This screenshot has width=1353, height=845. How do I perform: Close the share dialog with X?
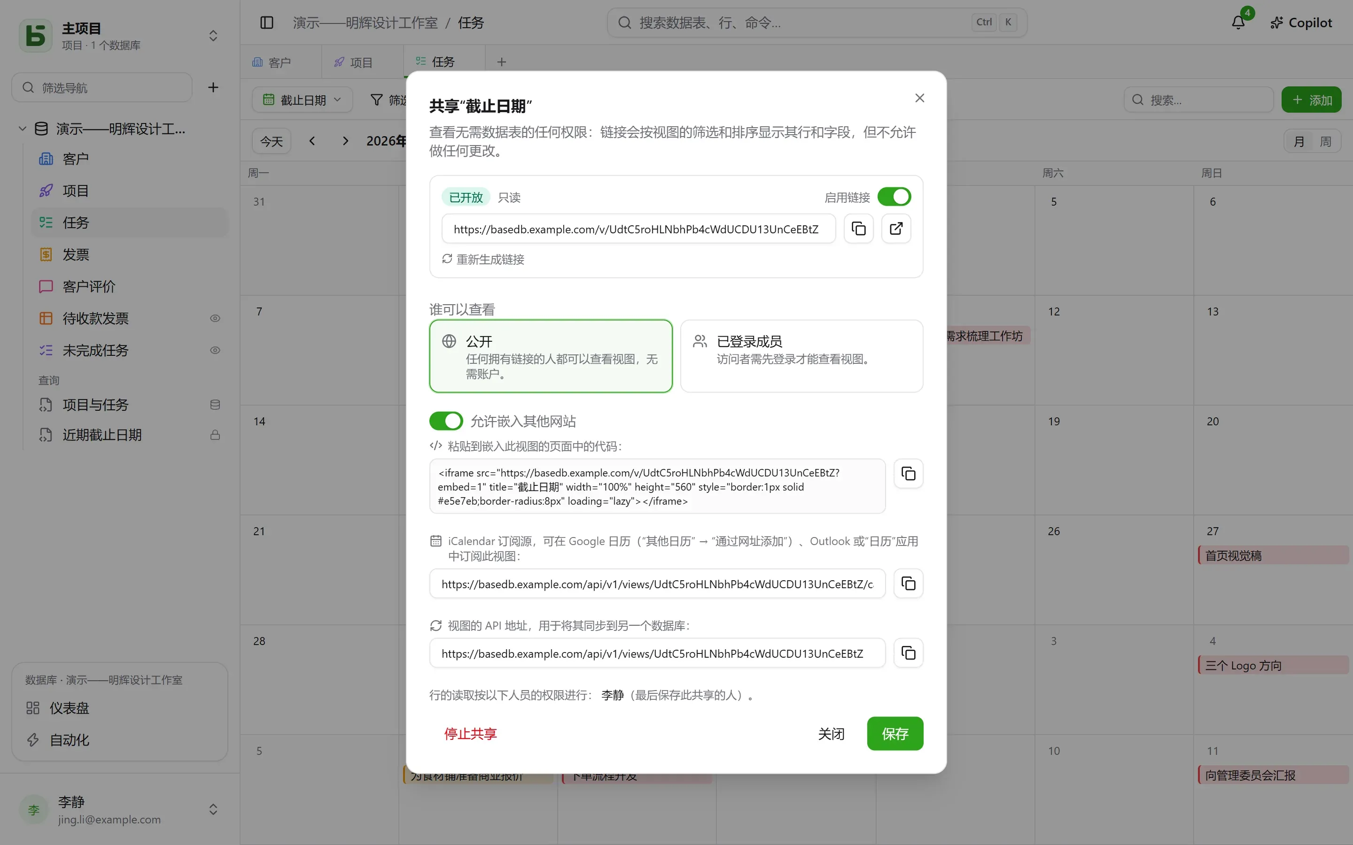click(x=919, y=99)
